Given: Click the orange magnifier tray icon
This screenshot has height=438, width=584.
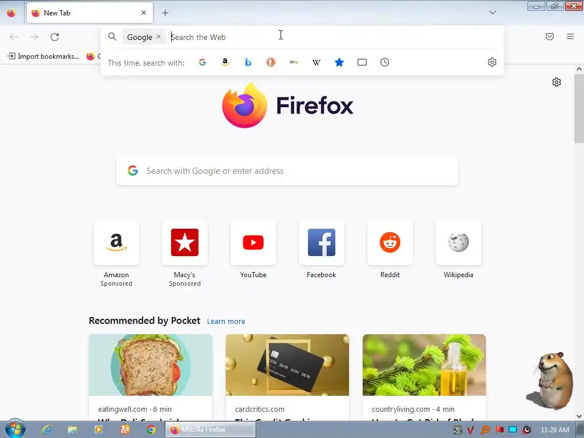Looking at the screenshot, I should pyautogui.click(x=485, y=430).
